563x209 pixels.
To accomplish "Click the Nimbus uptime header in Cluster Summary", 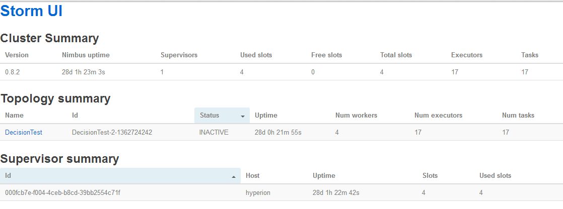I will pyautogui.click(x=86, y=55).
